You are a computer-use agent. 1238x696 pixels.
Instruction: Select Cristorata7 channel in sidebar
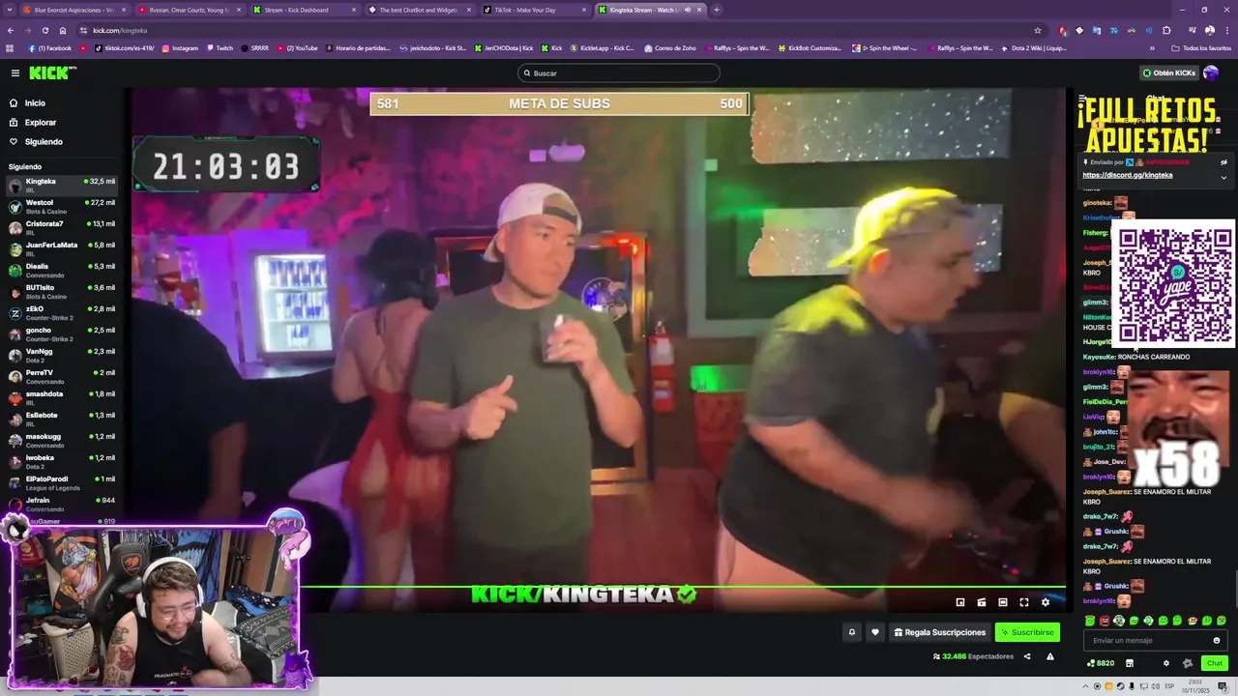[x=62, y=227]
